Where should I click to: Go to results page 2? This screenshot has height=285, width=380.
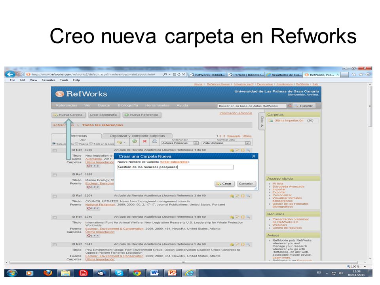click(x=220, y=136)
